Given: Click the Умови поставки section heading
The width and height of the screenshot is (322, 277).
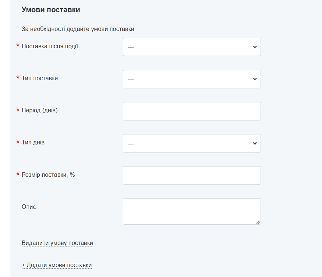Looking at the screenshot, I should 51,10.
